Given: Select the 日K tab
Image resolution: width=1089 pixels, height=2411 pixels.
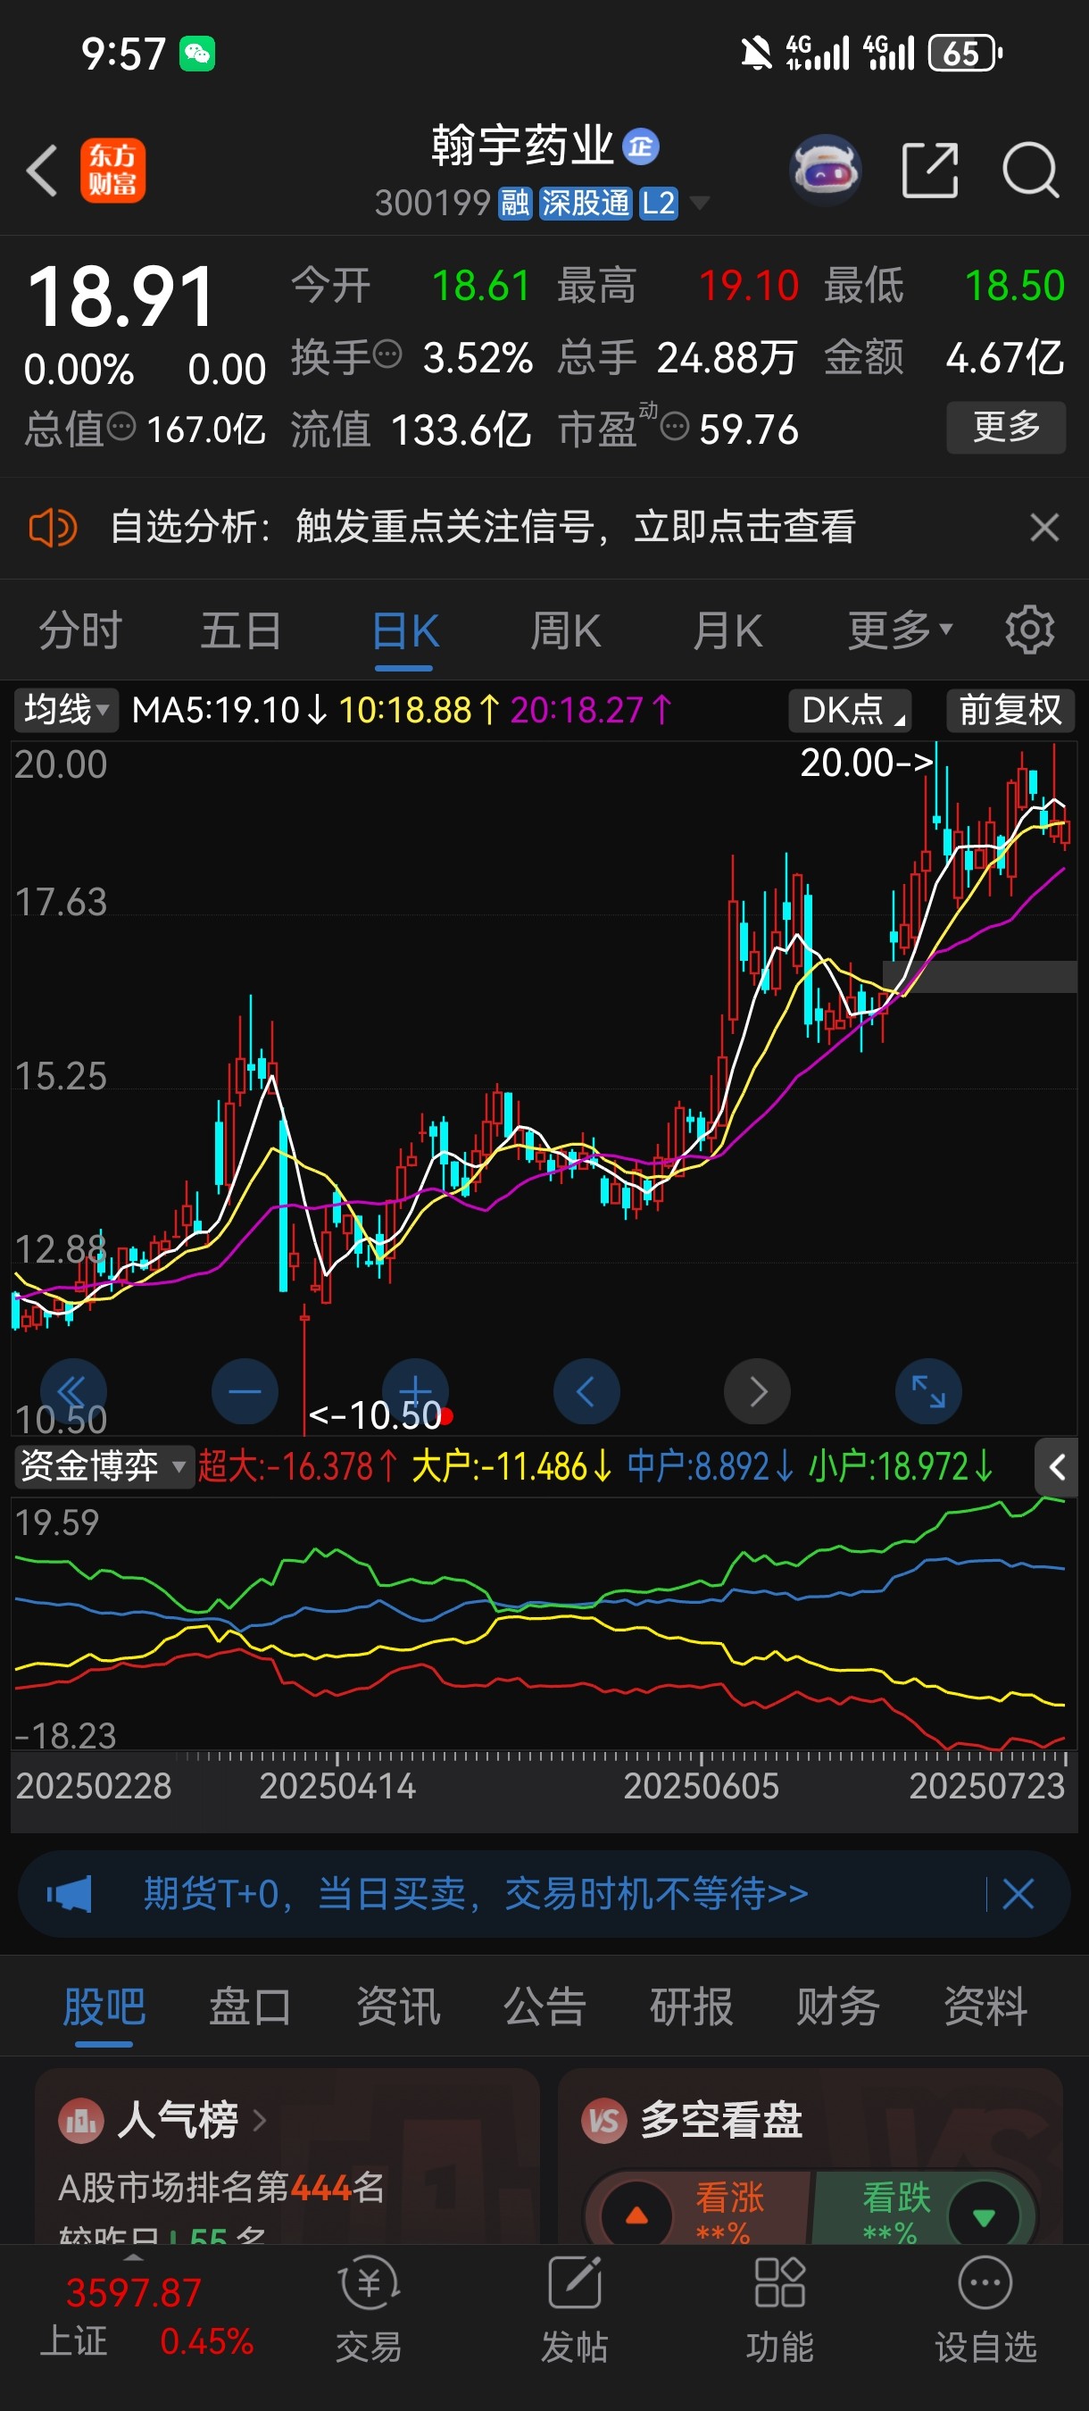Looking at the screenshot, I should point(404,631).
